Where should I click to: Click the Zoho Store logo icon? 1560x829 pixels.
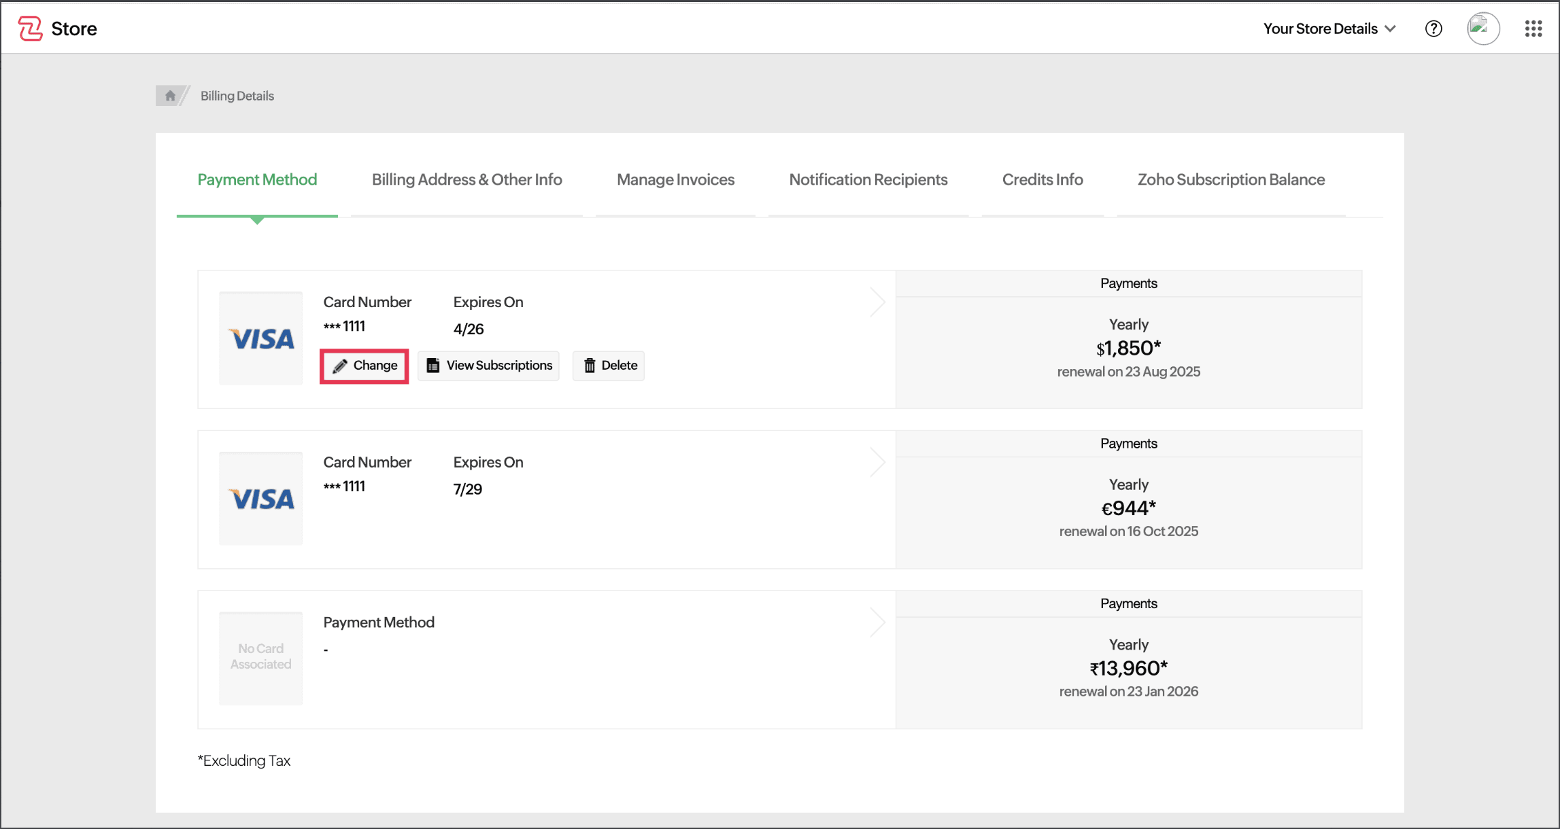[30, 29]
